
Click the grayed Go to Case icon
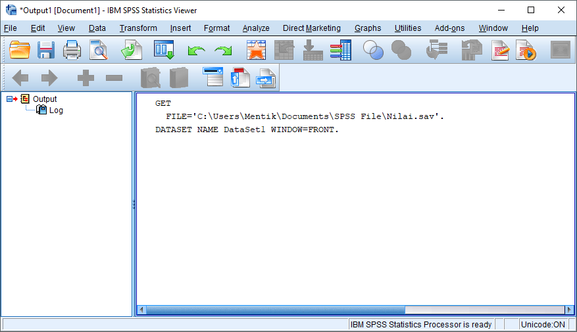[284, 50]
